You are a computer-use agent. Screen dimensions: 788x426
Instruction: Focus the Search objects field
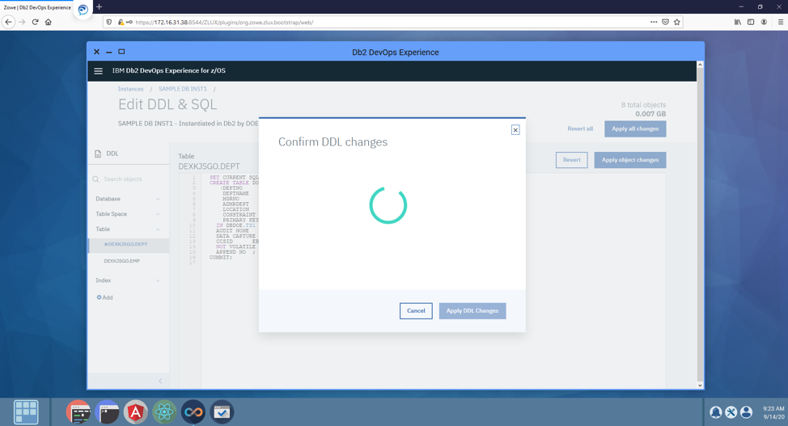[x=128, y=179]
